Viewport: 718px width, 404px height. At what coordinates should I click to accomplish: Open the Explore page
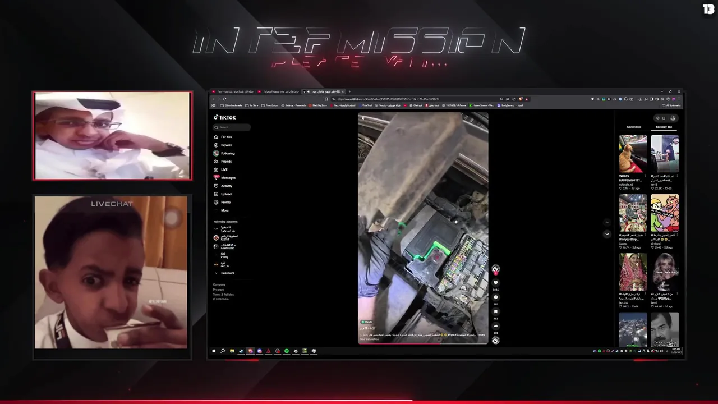pyautogui.click(x=223, y=145)
